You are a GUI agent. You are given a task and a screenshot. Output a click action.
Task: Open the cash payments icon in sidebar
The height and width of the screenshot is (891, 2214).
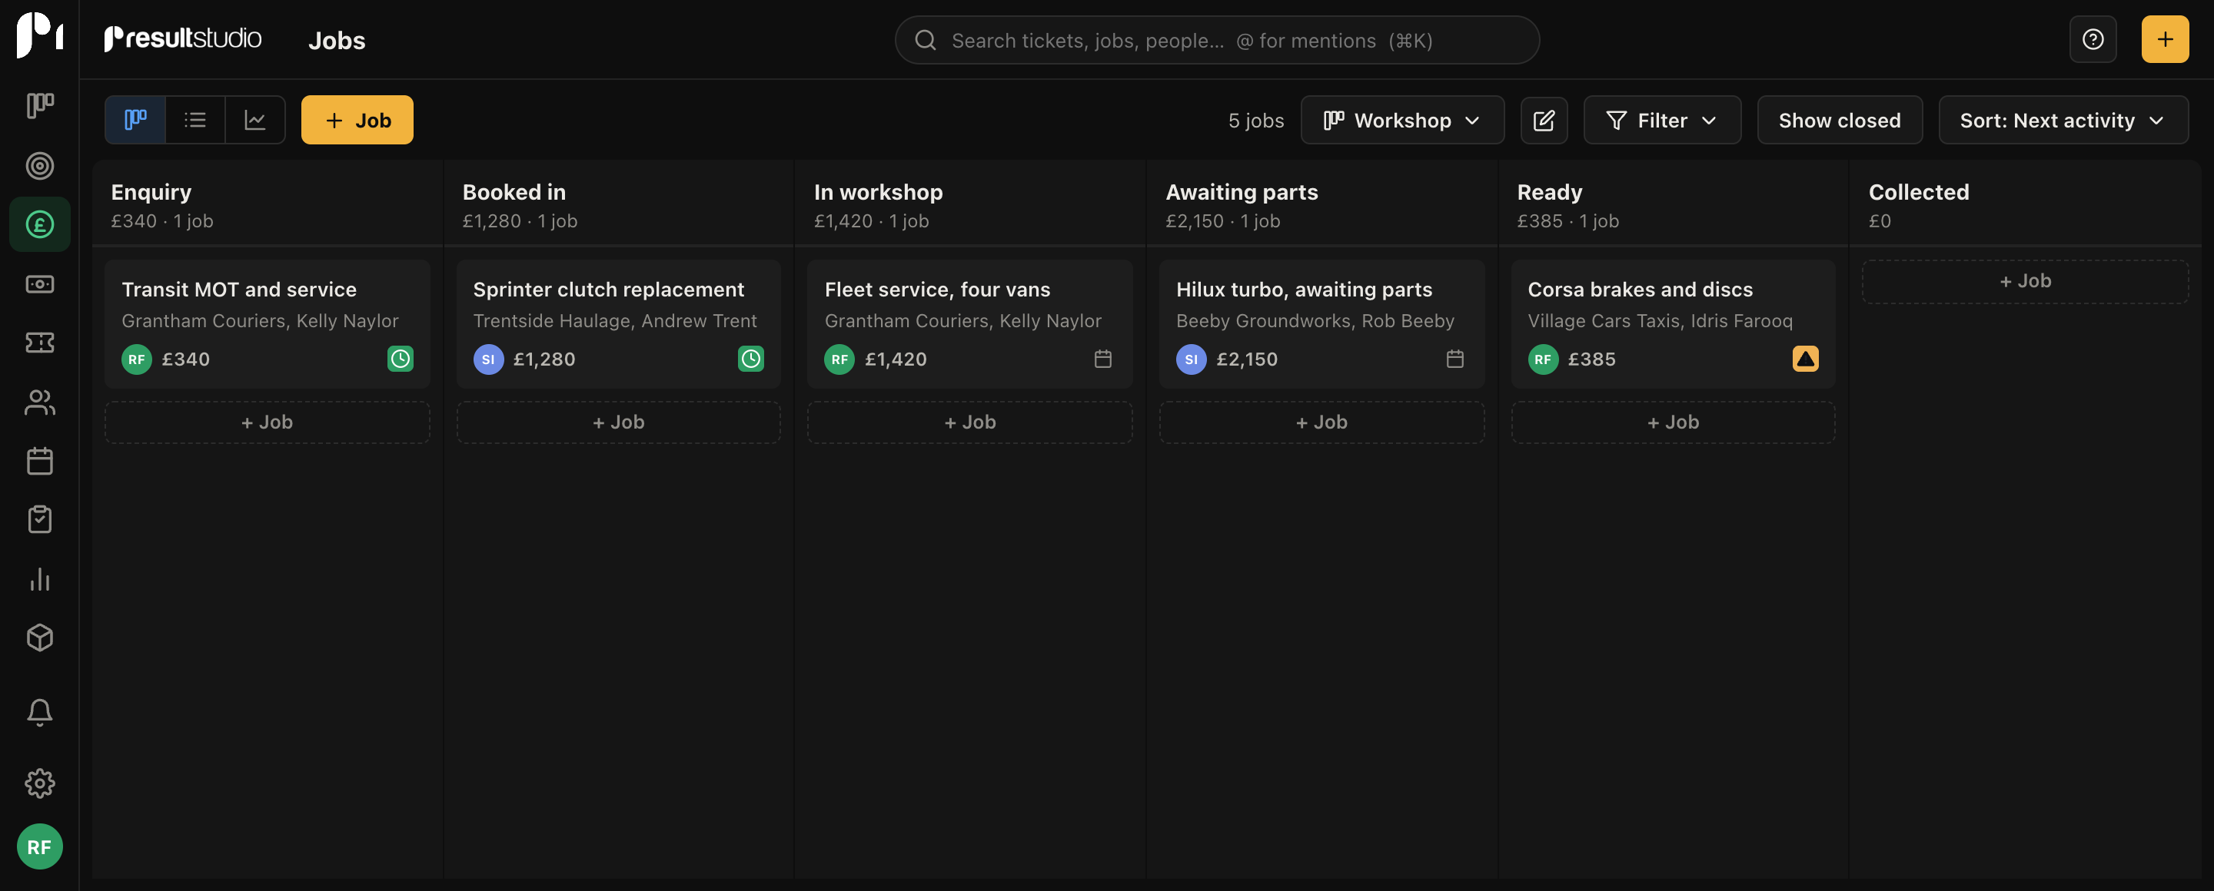tap(39, 283)
